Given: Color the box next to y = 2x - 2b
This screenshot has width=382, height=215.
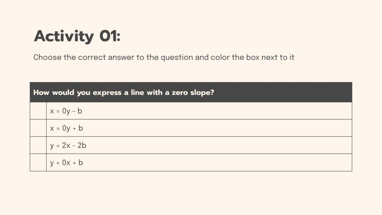Looking at the screenshot, I should tap(38, 145).
